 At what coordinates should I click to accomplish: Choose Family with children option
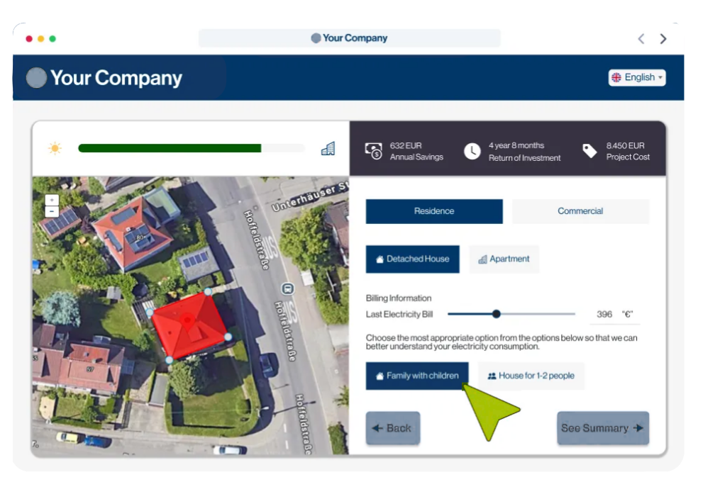click(416, 376)
